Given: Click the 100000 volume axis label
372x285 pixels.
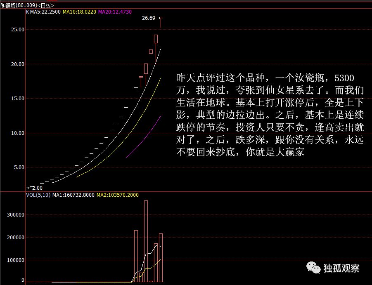Looking at the screenshot, I should pos(16,260).
